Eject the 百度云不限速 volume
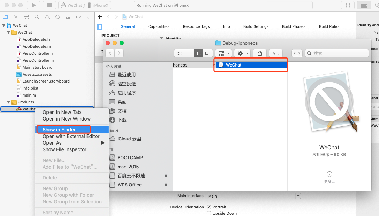This screenshot has width=379, height=216. click(166, 176)
